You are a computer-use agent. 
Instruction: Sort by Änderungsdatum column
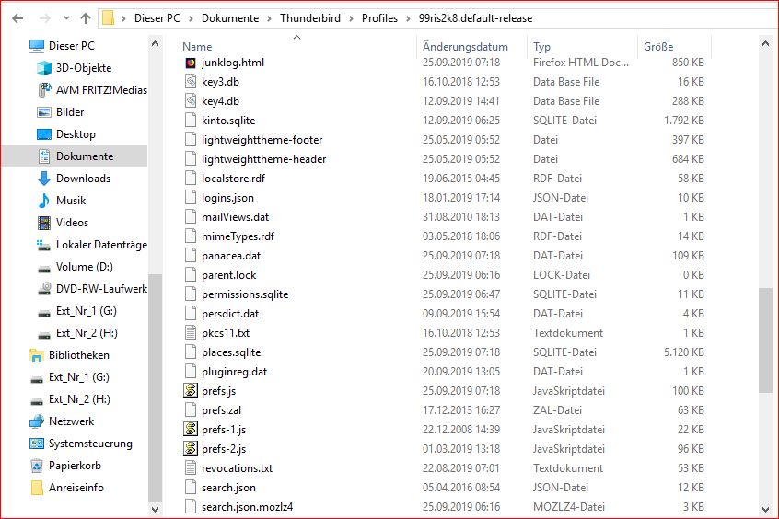[x=466, y=47]
